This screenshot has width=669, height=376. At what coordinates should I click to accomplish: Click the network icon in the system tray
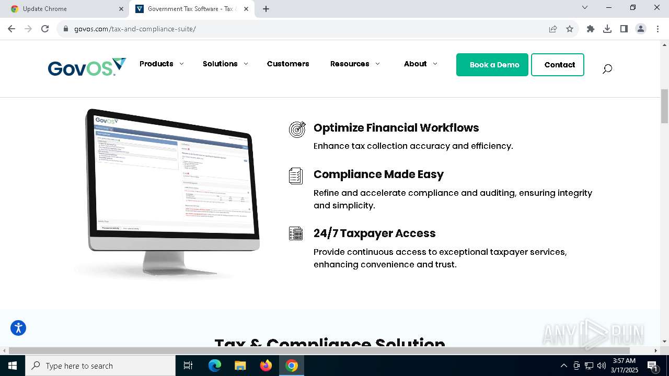(x=589, y=366)
